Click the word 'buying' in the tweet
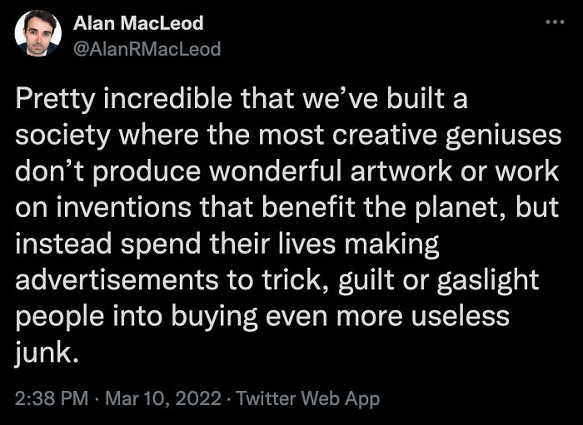Screen dimensions: 583x425 click(x=214, y=318)
